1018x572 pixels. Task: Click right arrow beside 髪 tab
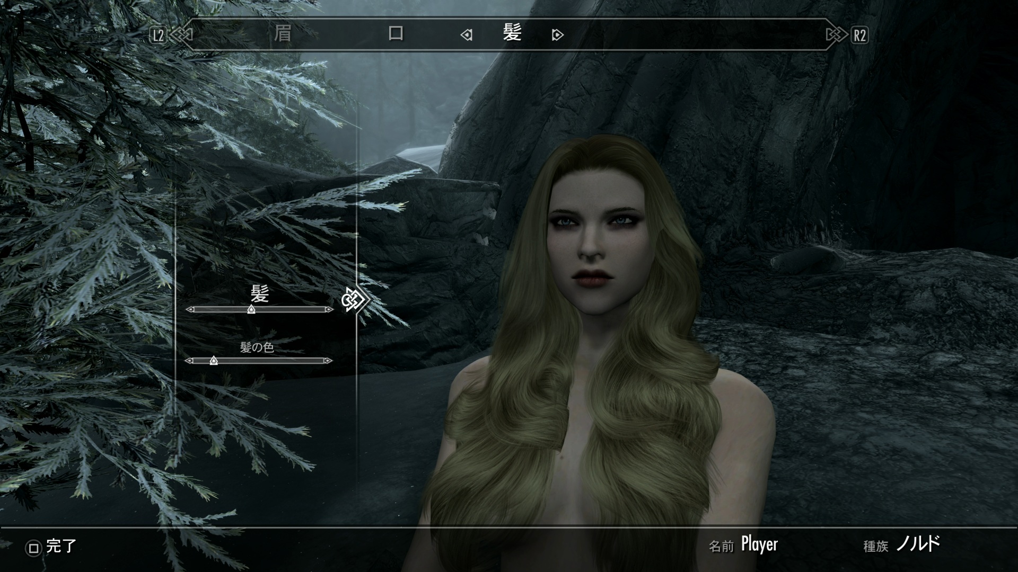pos(557,35)
